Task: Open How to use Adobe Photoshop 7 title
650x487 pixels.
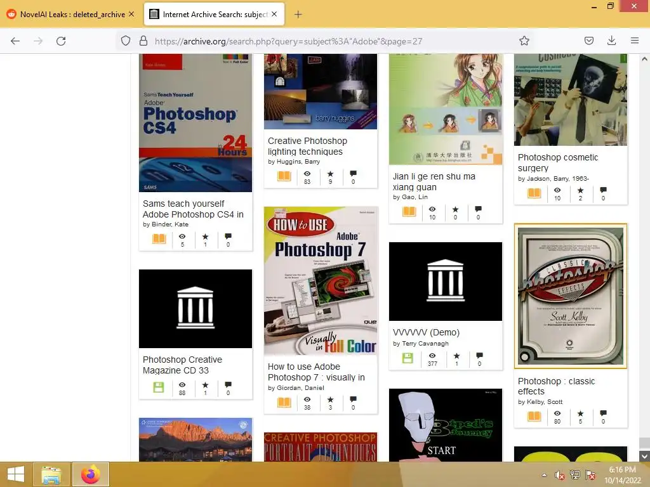Action: [316, 372]
